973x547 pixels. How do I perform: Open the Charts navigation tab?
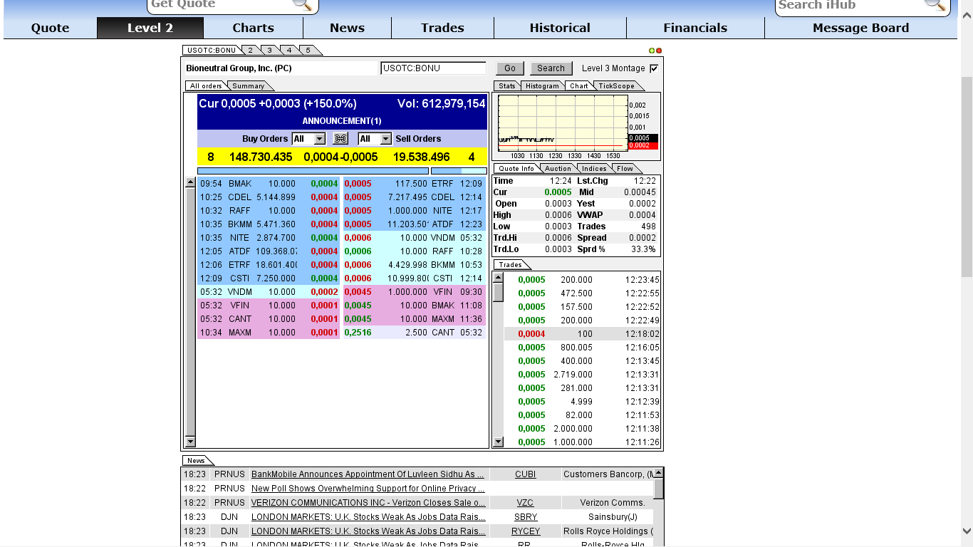(253, 28)
